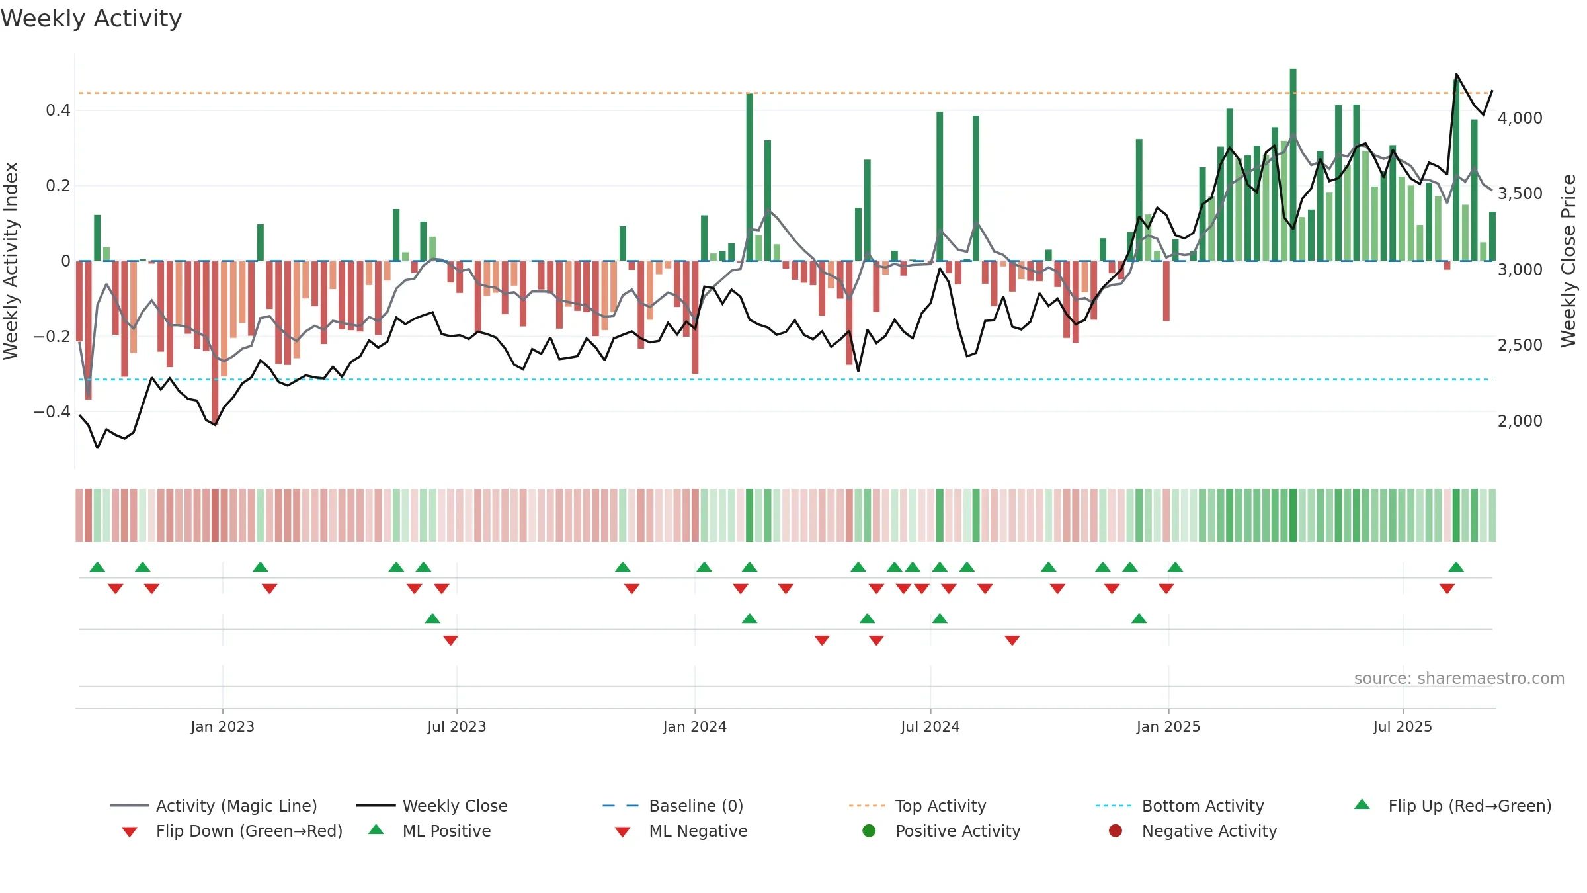Click the −0.4 activity index tick label
This screenshot has width=1587, height=893.
pyautogui.click(x=52, y=411)
